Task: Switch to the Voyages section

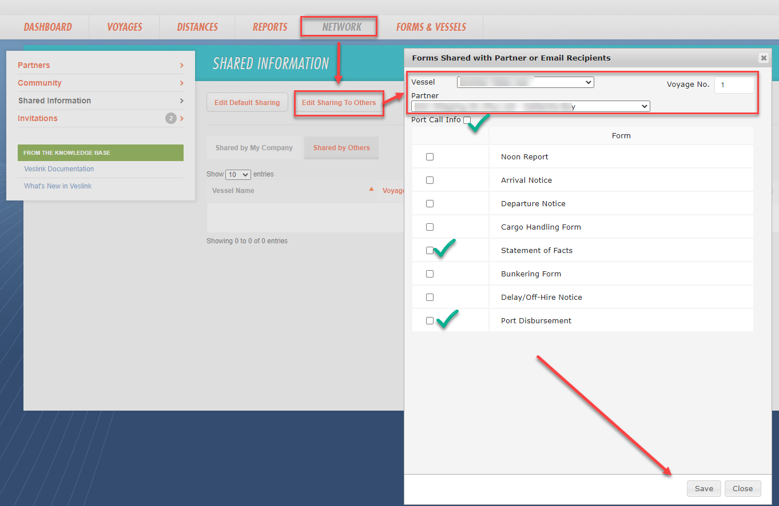Action: click(x=124, y=27)
